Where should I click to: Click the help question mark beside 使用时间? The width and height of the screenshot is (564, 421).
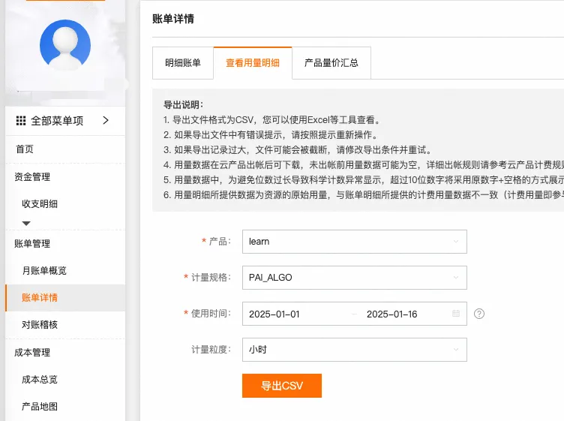pos(479,314)
